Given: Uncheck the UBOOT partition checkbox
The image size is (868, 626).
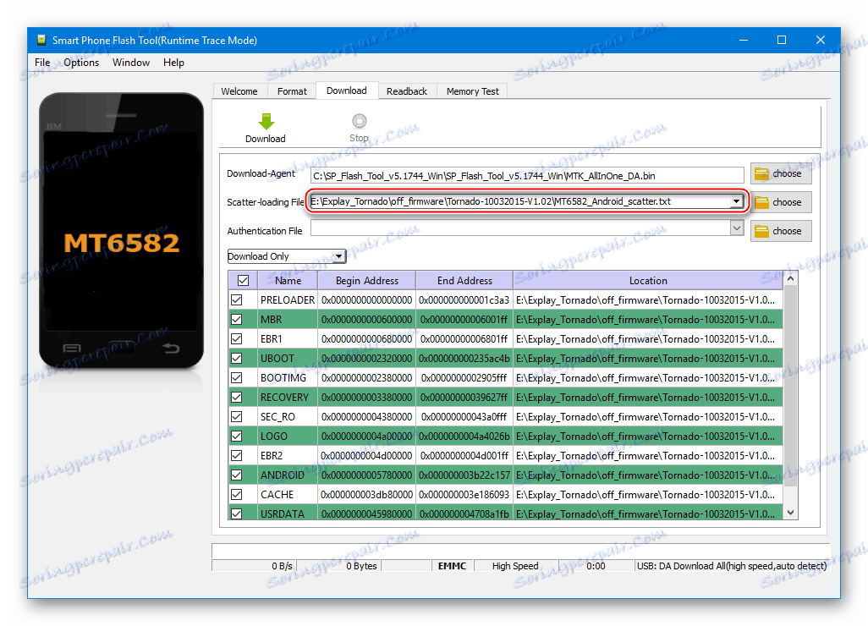Looking at the screenshot, I should pos(237,358).
